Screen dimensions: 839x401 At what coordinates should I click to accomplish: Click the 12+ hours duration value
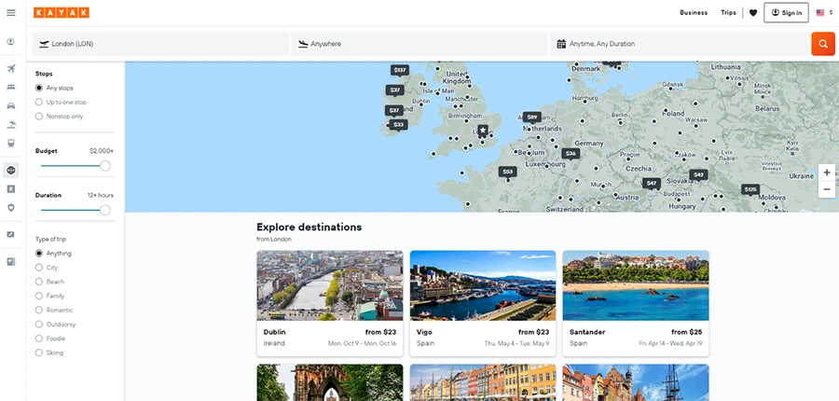tap(101, 196)
